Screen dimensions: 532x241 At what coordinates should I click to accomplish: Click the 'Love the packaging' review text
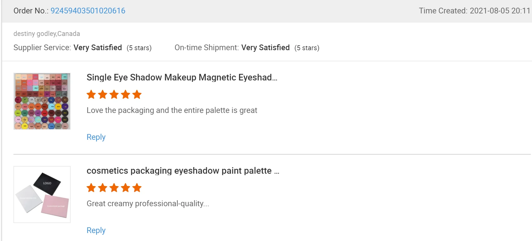[172, 110]
